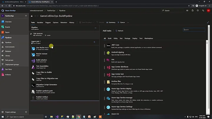Filter tasks by Marketplace category
The image size is (212, 119).
(x=149, y=38)
